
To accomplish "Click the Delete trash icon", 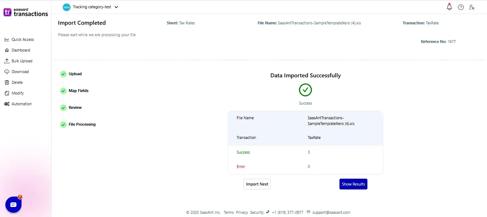I will (7, 82).
